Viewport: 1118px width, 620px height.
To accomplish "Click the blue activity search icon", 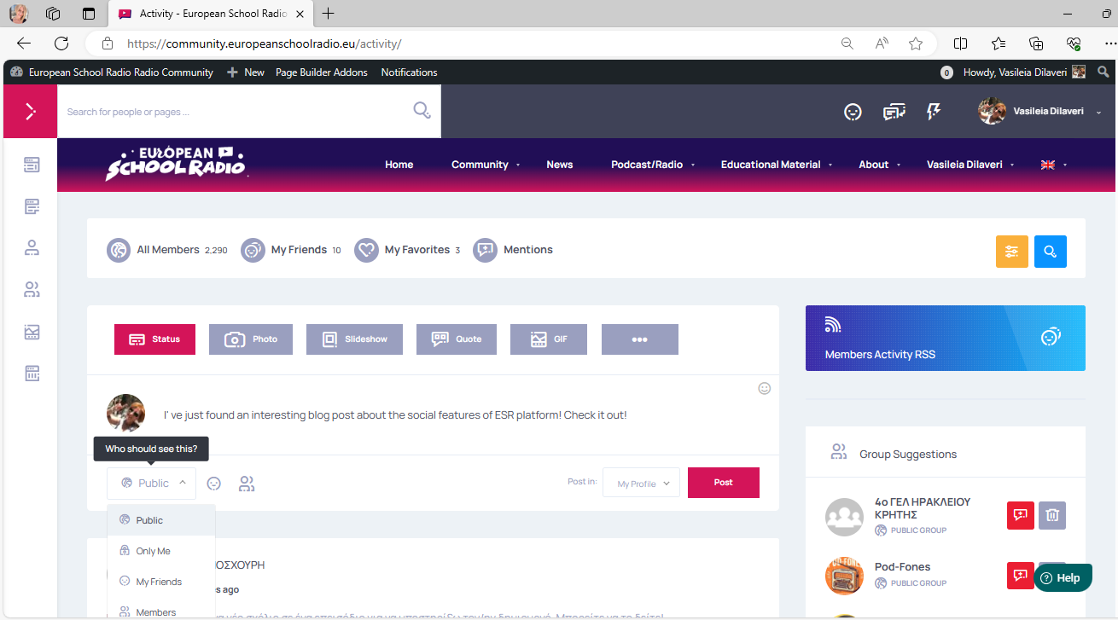I will point(1050,252).
